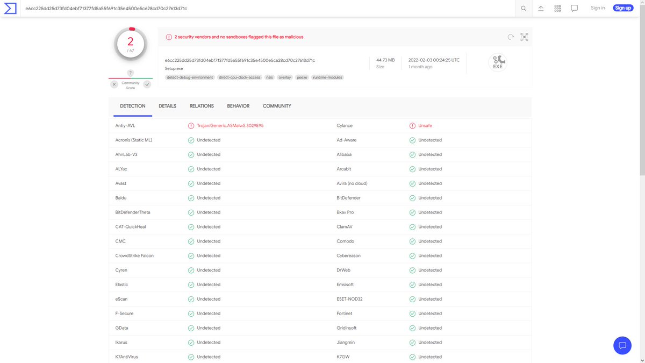This screenshot has width=645, height=363.
Task: Open the upload file icon
Action: click(541, 8)
